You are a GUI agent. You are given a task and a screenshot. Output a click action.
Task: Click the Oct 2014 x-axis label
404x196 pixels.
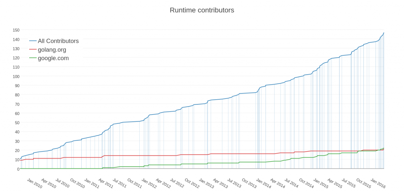pyautogui.click(x=306, y=183)
